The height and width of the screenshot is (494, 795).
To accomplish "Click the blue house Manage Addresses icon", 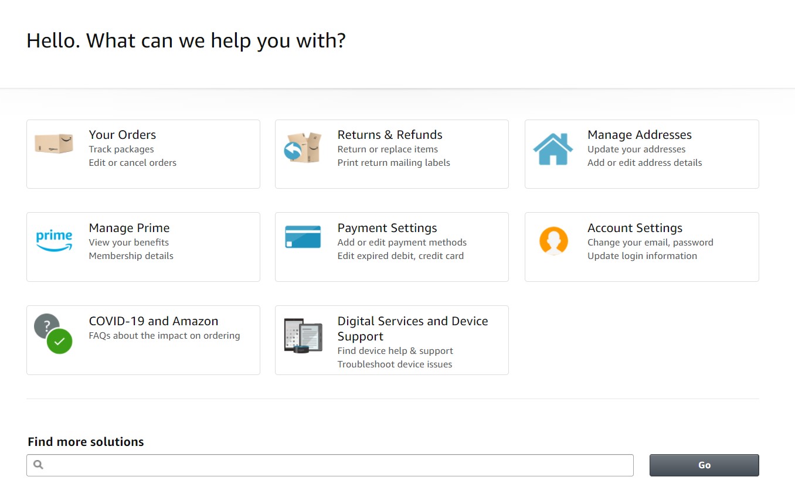I will pyautogui.click(x=552, y=148).
